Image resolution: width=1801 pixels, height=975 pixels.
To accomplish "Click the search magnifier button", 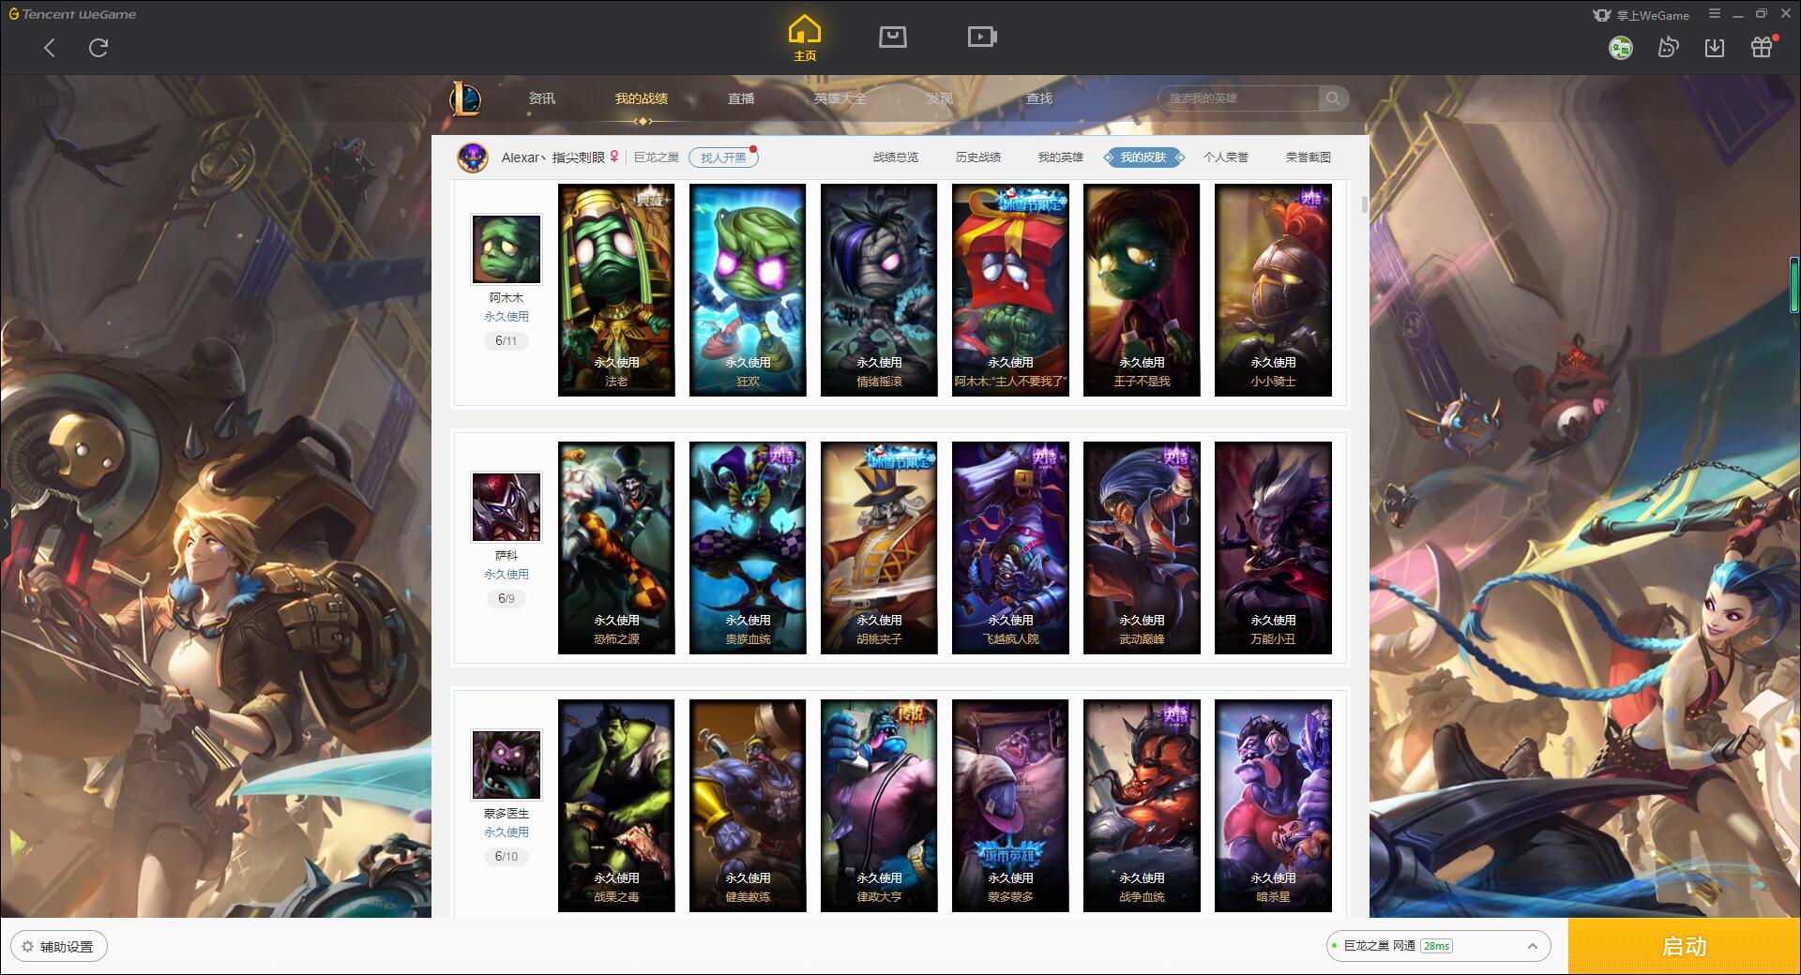I will [1333, 97].
